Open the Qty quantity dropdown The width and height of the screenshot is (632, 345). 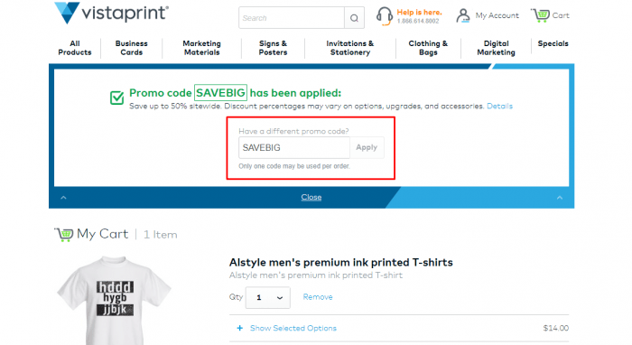(x=267, y=297)
